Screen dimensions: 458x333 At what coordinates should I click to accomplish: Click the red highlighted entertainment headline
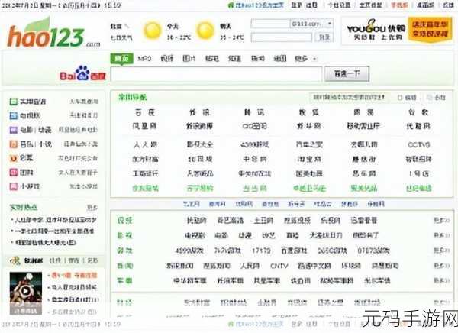(73, 275)
